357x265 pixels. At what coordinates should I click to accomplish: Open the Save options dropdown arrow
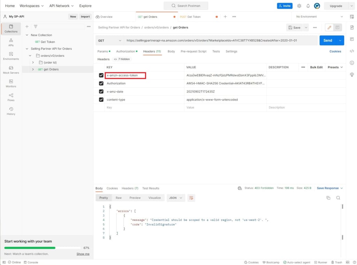point(306,28)
